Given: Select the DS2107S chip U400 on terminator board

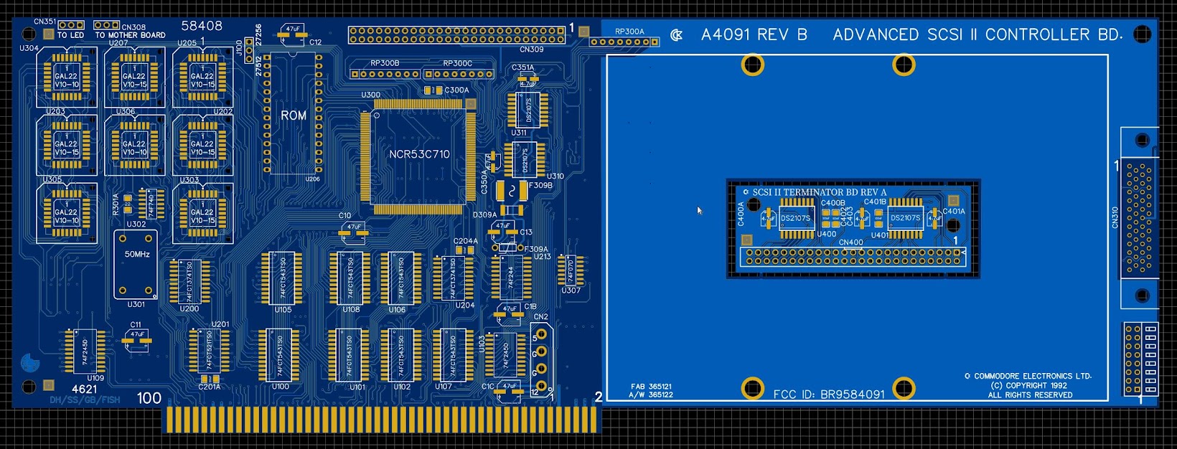Looking at the screenshot, I should [796, 218].
